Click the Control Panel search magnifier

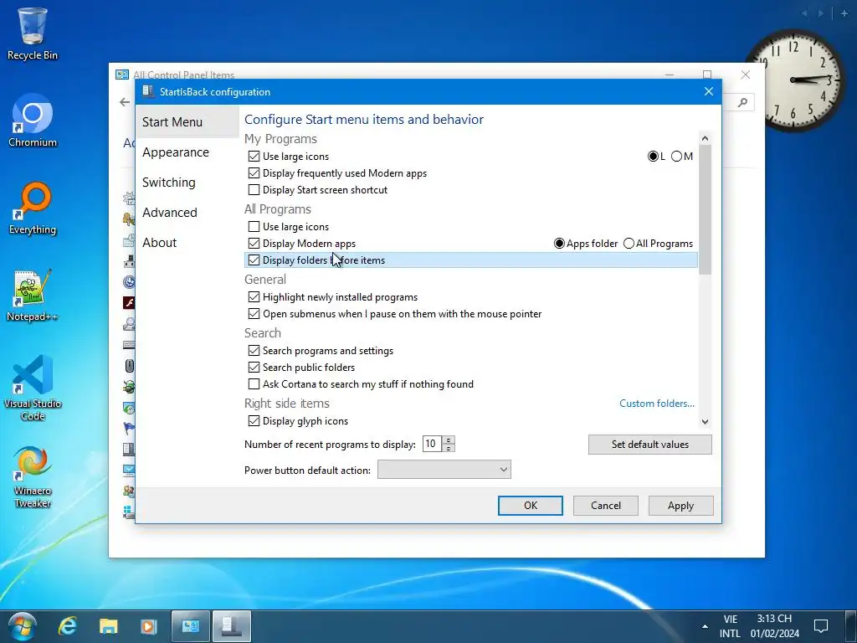742,102
